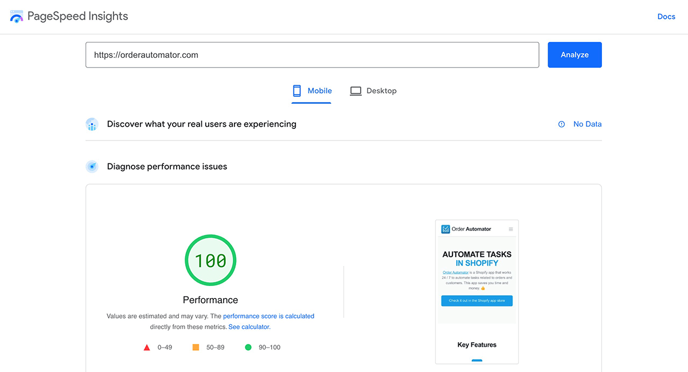Viewport: 688px width, 372px height.
Task: Switch to the Desktop tab
Action: click(x=373, y=91)
